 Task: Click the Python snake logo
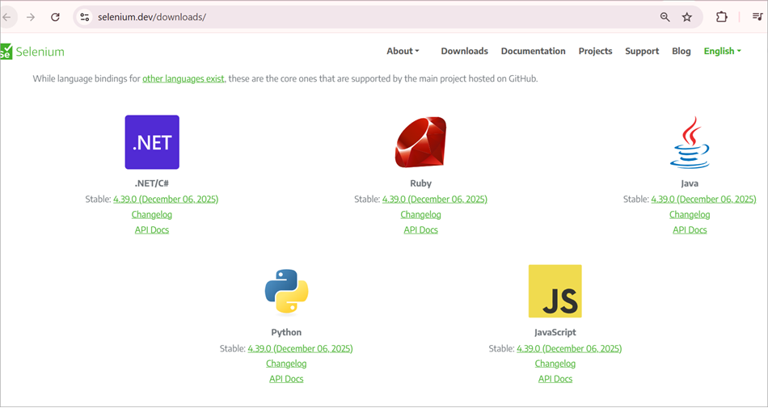[286, 291]
